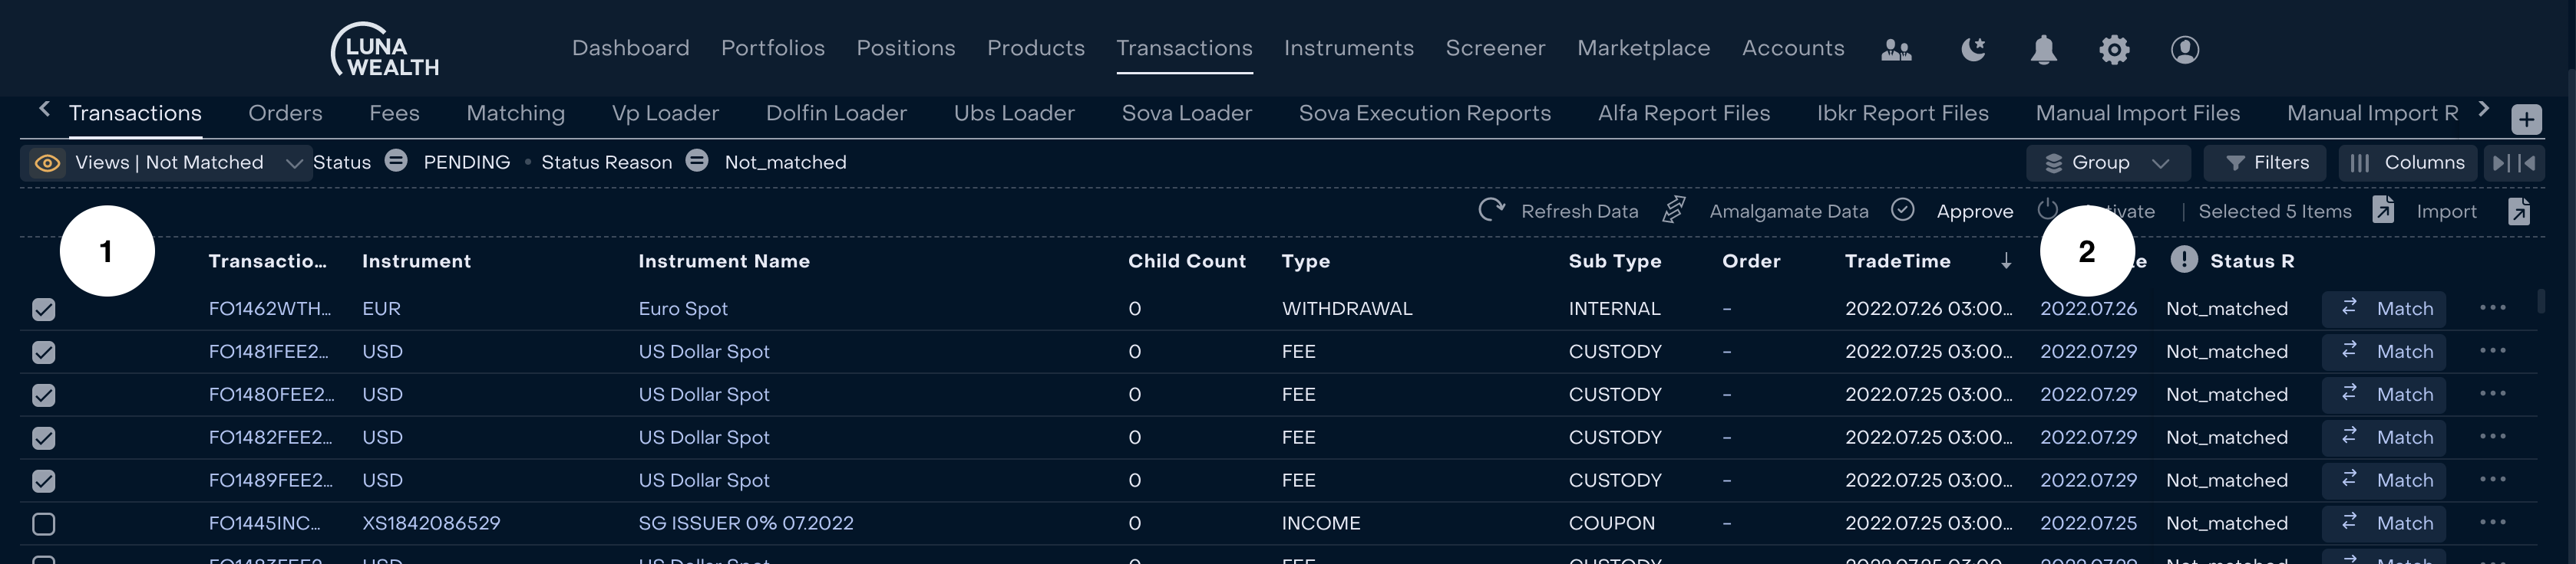Click the SG ISSUER 0% 07.2022 cell
This screenshot has height=564, width=2576.
pyautogui.click(x=746, y=523)
